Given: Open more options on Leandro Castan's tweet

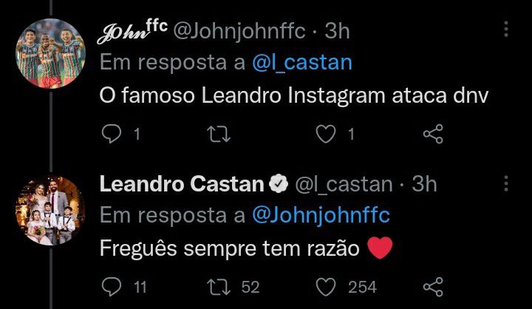Looking at the screenshot, I should tap(506, 183).
